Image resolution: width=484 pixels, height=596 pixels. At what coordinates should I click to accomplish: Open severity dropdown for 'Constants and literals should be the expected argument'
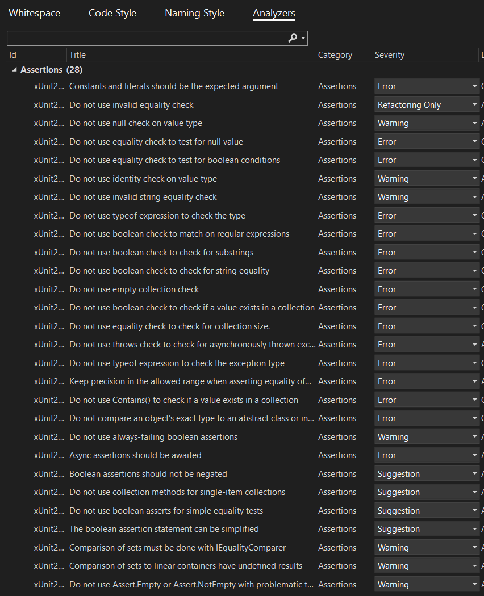[x=427, y=86]
